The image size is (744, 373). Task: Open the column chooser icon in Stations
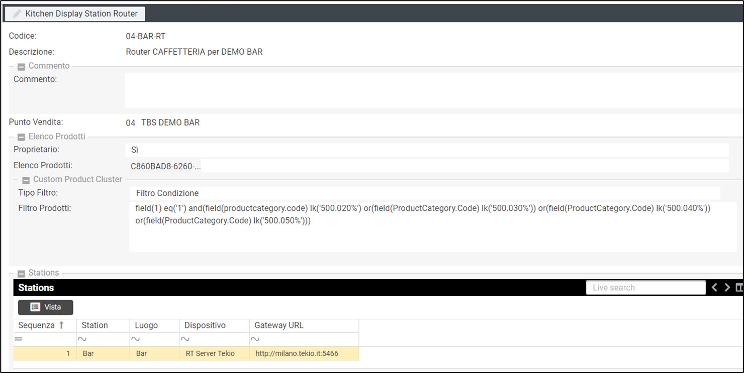click(739, 288)
